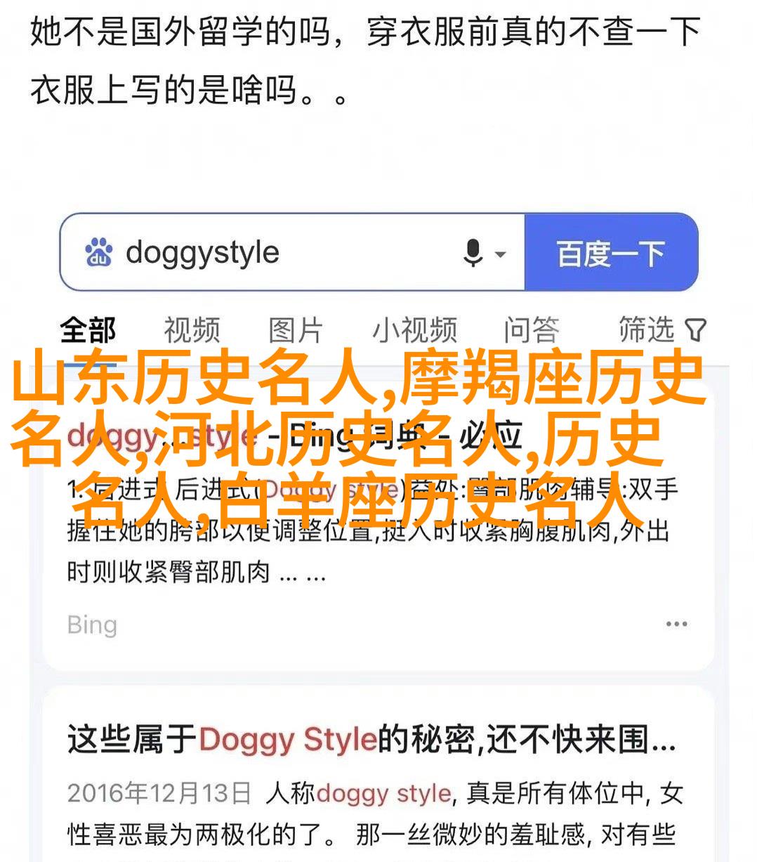Click the Baidu paw logo icon
The height and width of the screenshot is (862, 757).
point(99,253)
